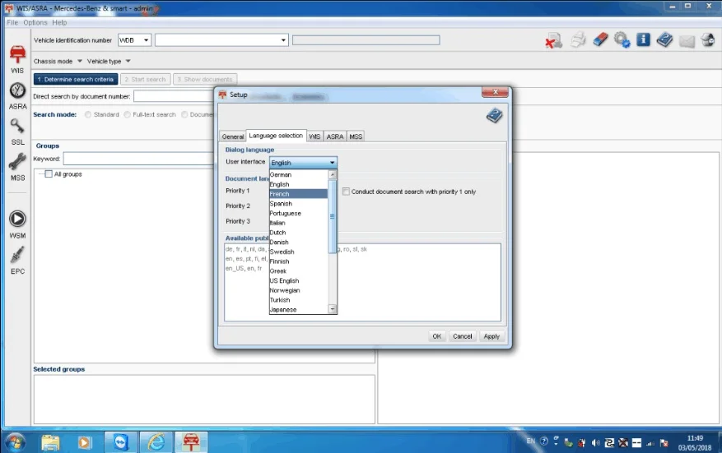Switch to the General tab
The image size is (722, 453).
coord(232,136)
